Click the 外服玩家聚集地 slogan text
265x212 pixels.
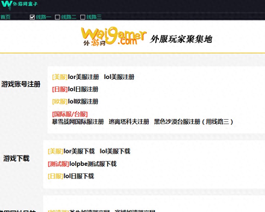pos(181,39)
